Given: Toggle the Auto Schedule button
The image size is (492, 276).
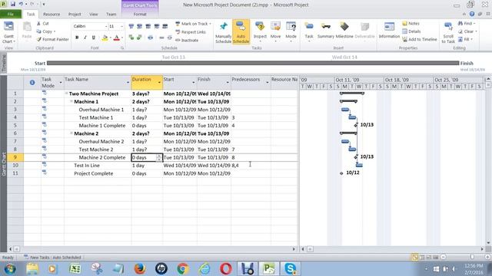Looking at the screenshot, I should coord(241,32).
